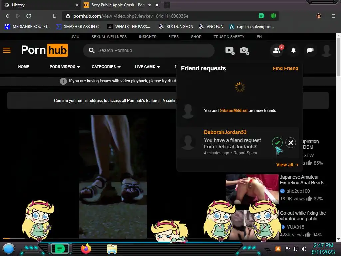This screenshot has height=256, width=341.
Task: Click the address bar lock icon
Action: click(x=68, y=16)
